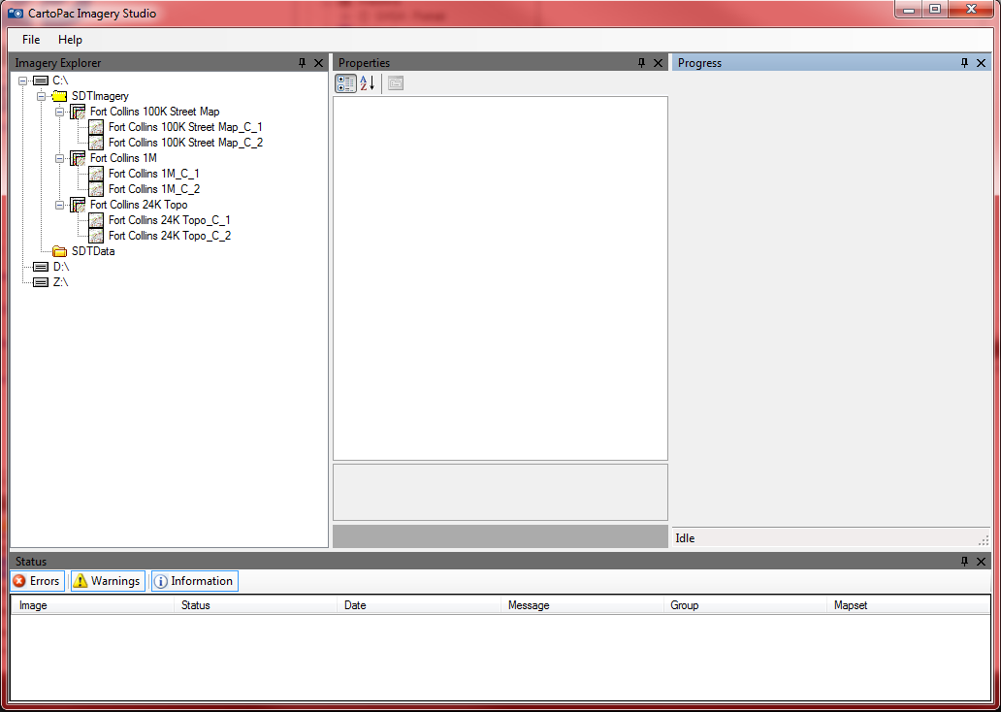
Task: Collapse the Fort Collins 100K Street Map node
Action: (x=60, y=112)
